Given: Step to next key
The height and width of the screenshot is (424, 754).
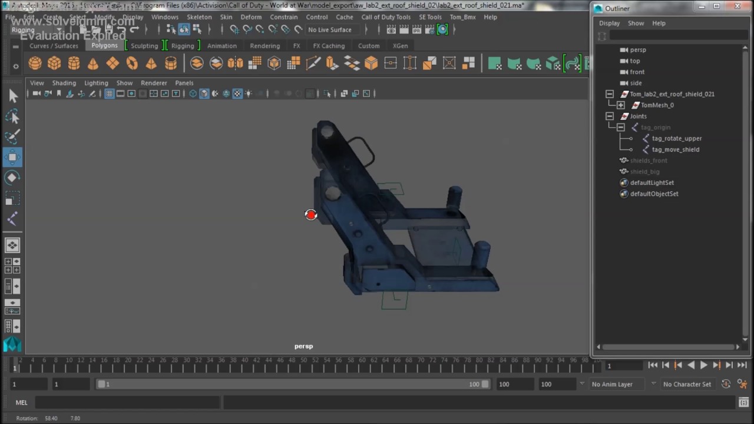Looking at the screenshot, I should point(716,365).
